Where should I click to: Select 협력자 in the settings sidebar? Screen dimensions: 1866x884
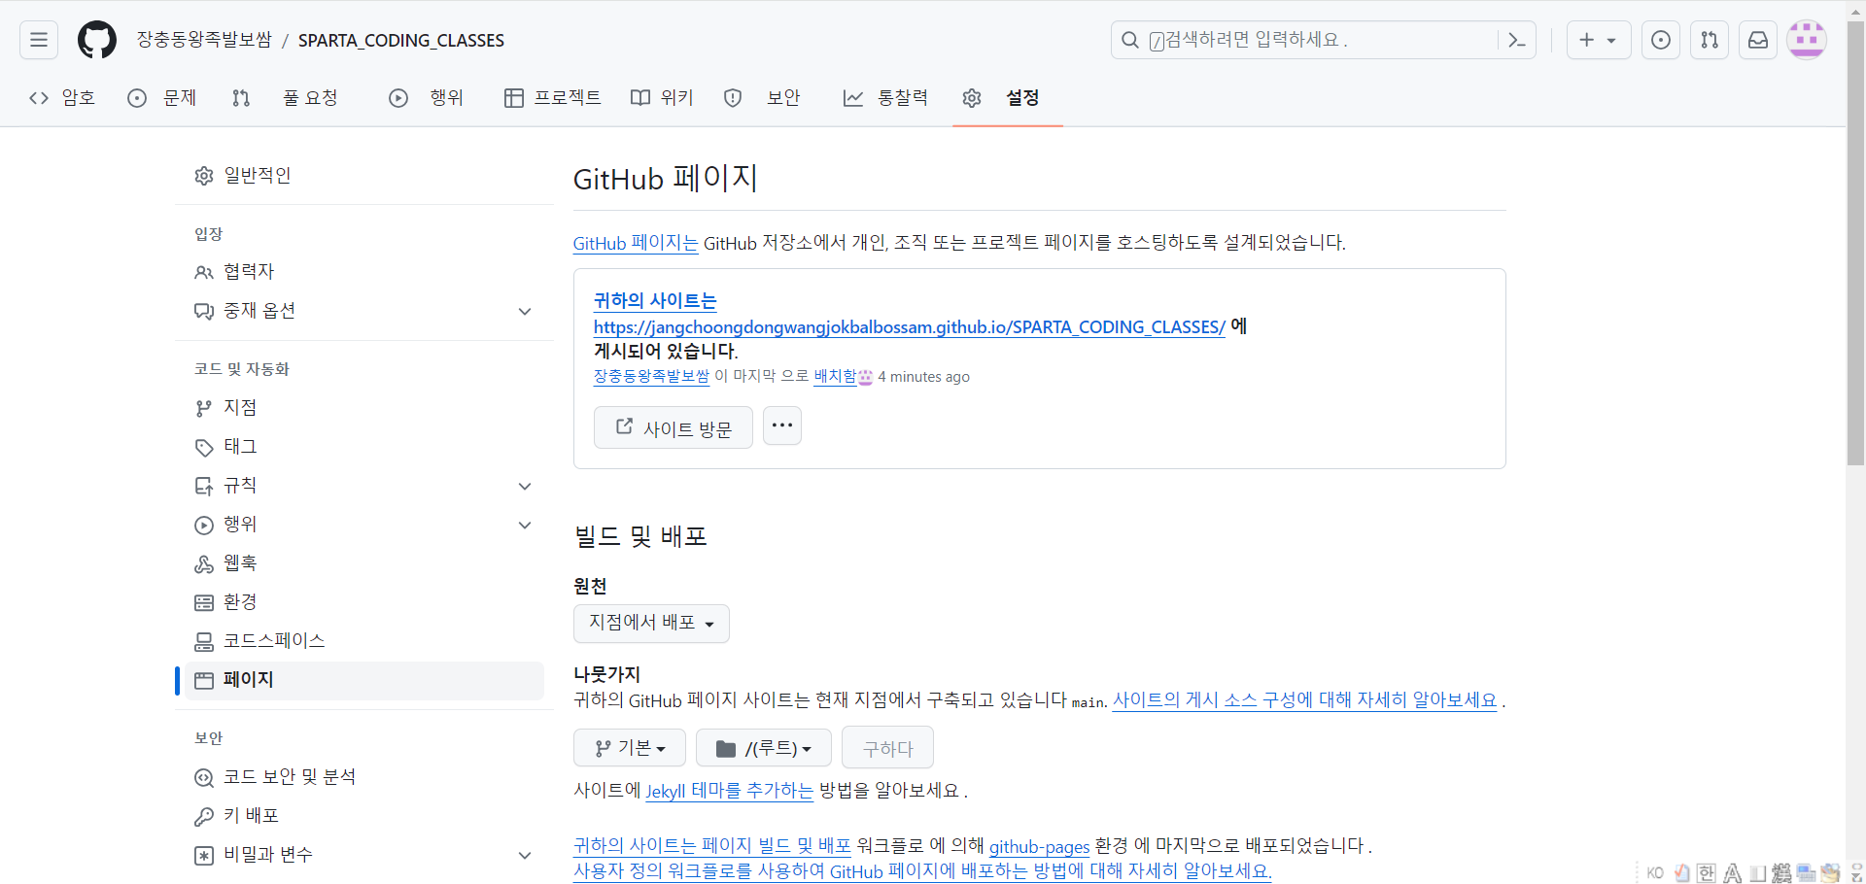point(364,272)
